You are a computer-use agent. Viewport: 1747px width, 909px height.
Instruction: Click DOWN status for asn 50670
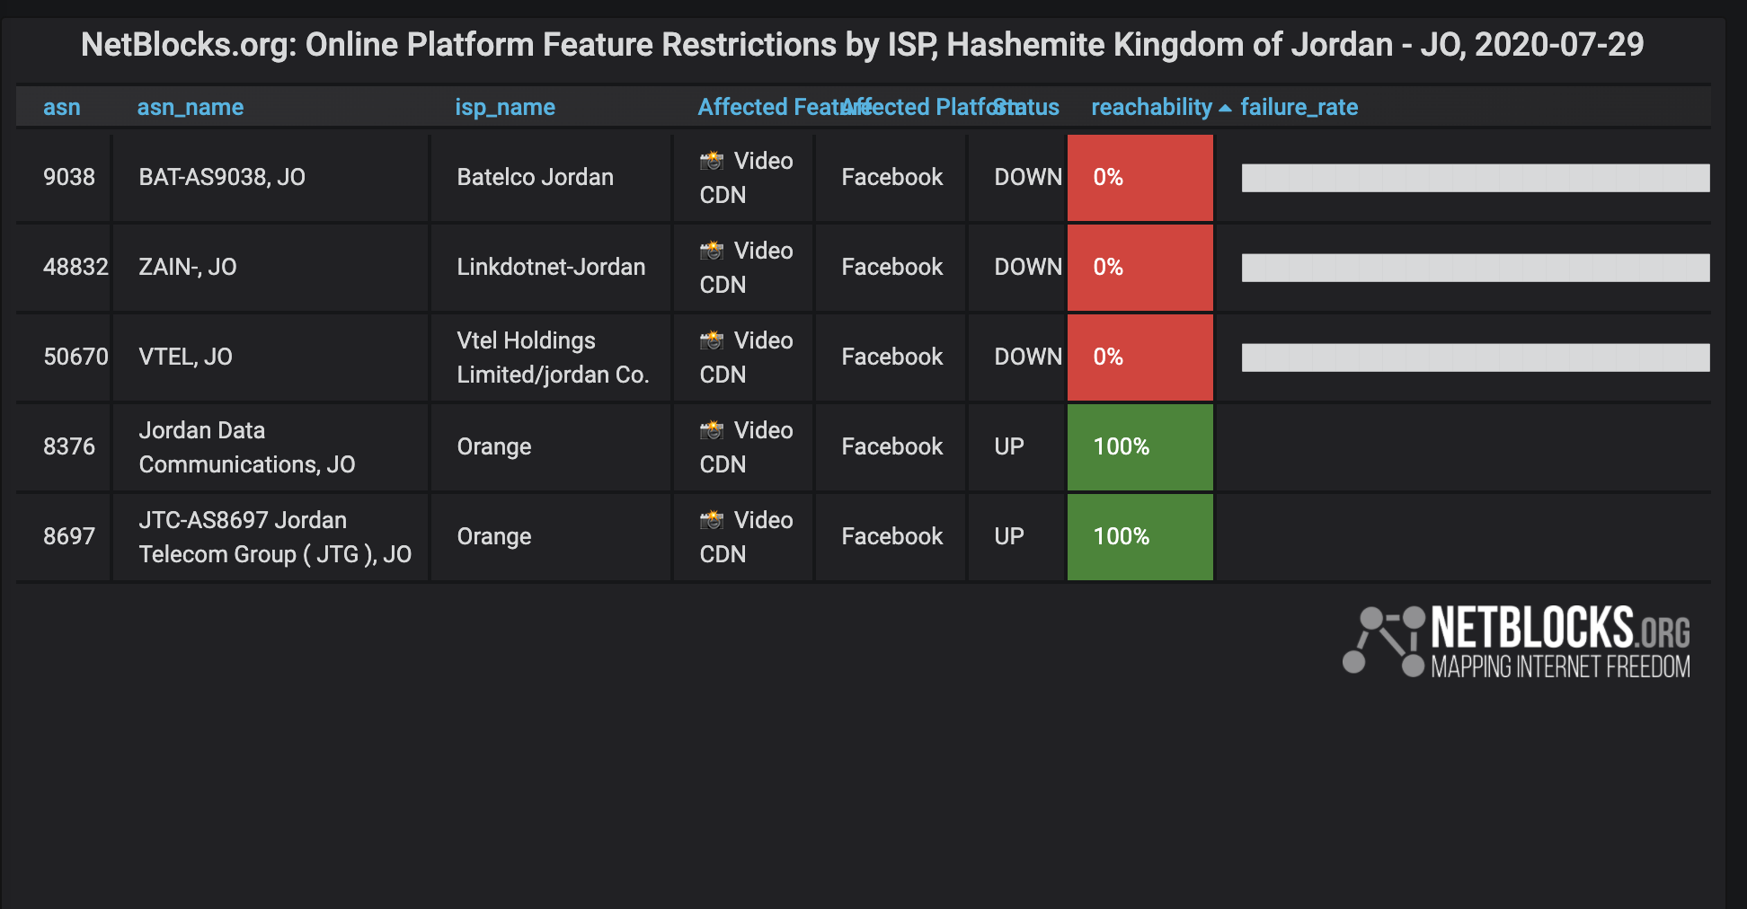[x=1027, y=357]
